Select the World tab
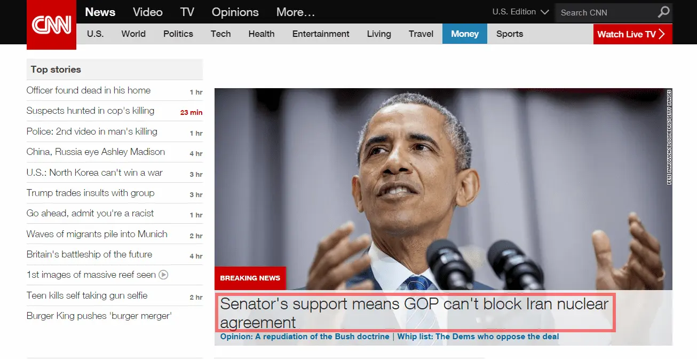The width and height of the screenshot is (697, 359). (x=133, y=34)
